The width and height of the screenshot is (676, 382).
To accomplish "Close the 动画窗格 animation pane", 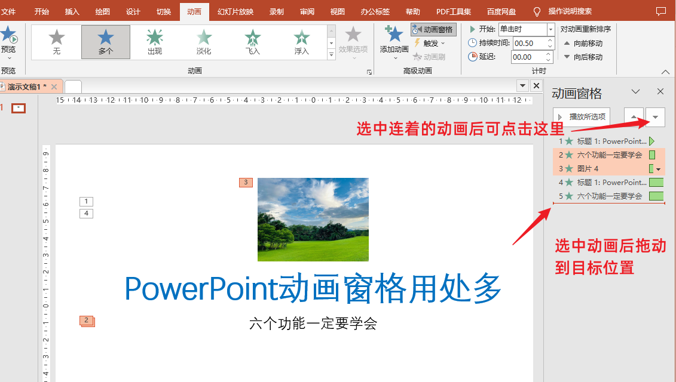I will coord(660,91).
